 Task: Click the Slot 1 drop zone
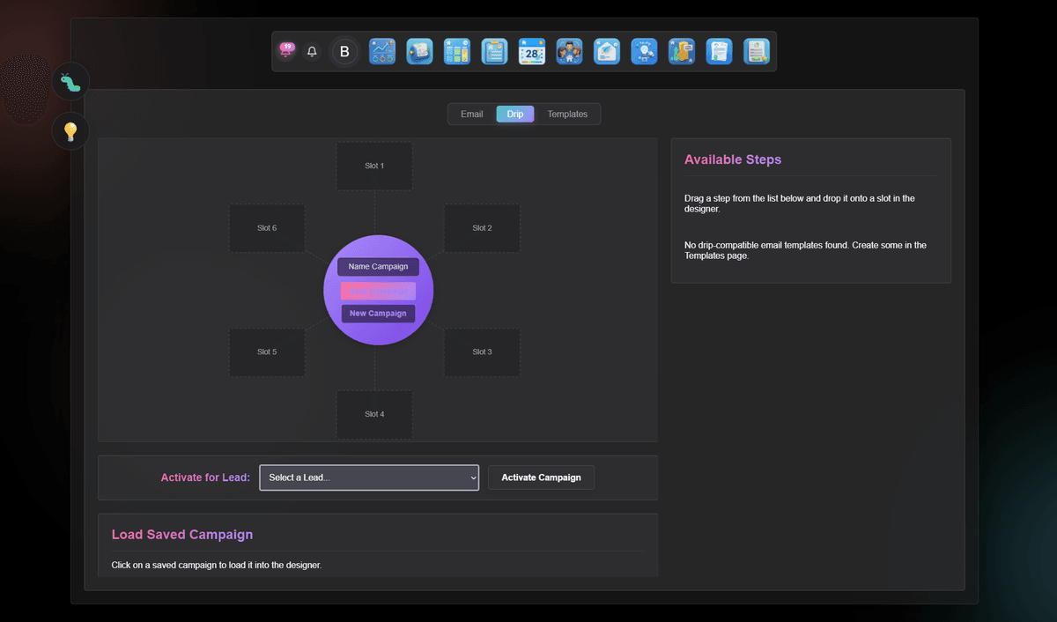(x=374, y=166)
